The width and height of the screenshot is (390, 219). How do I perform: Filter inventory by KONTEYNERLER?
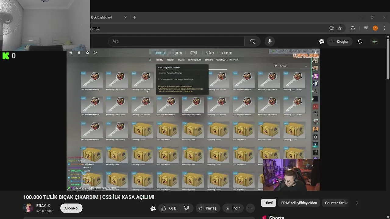pyautogui.click(x=194, y=60)
